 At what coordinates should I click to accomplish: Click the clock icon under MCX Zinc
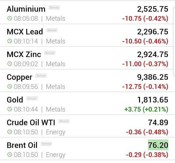10,64
